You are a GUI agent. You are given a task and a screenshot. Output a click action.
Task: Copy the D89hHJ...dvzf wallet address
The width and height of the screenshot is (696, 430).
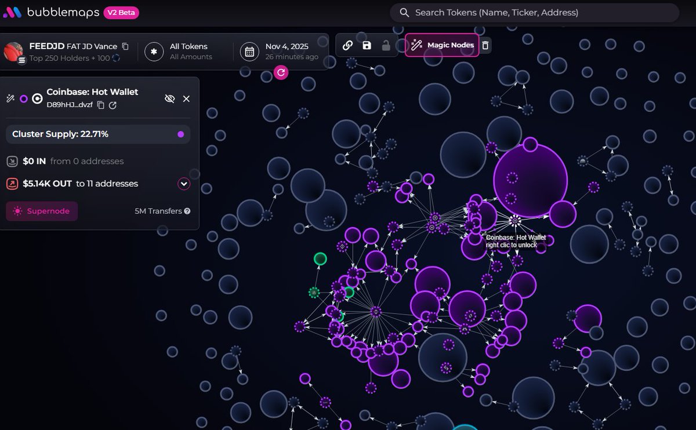(x=101, y=105)
